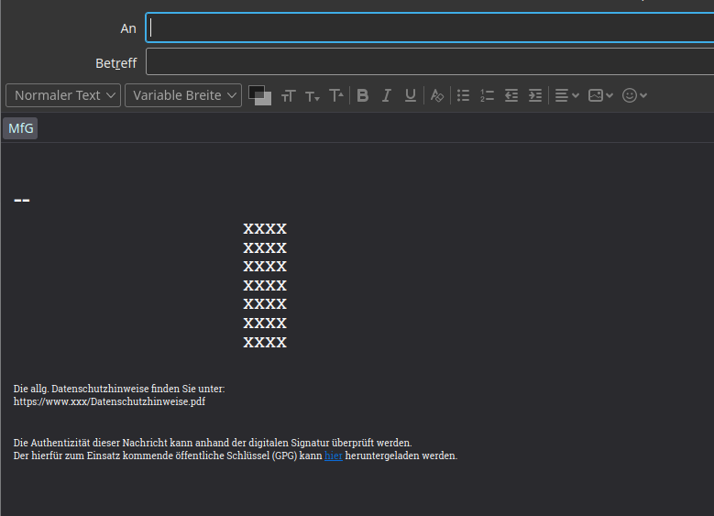
Task: Open the Variable Breite font dropdown
Action: point(183,95)
